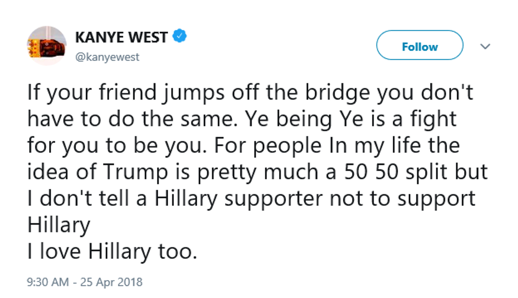This screenshot has width=518, height=298.
Task: Open the KANYE WEST display name
Action: coord(122,38)
